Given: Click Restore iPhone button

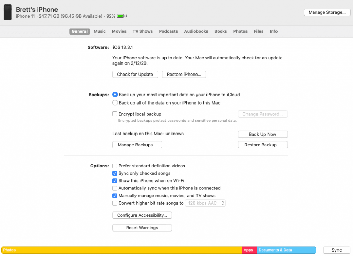Looking at the screenshot, I should (184, 75).
